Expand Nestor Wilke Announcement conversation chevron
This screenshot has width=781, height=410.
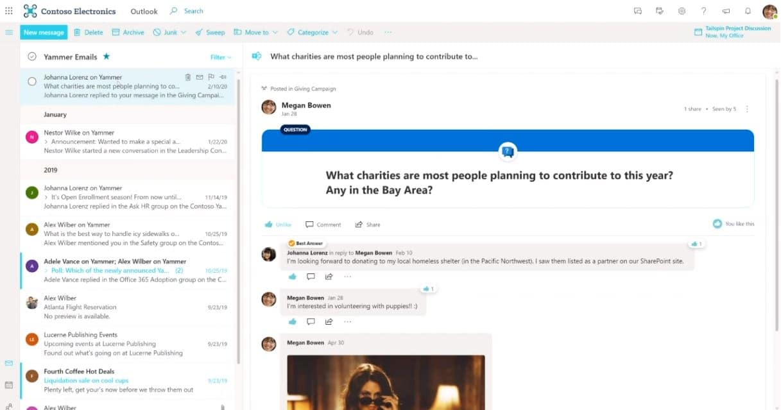point(46,142)
